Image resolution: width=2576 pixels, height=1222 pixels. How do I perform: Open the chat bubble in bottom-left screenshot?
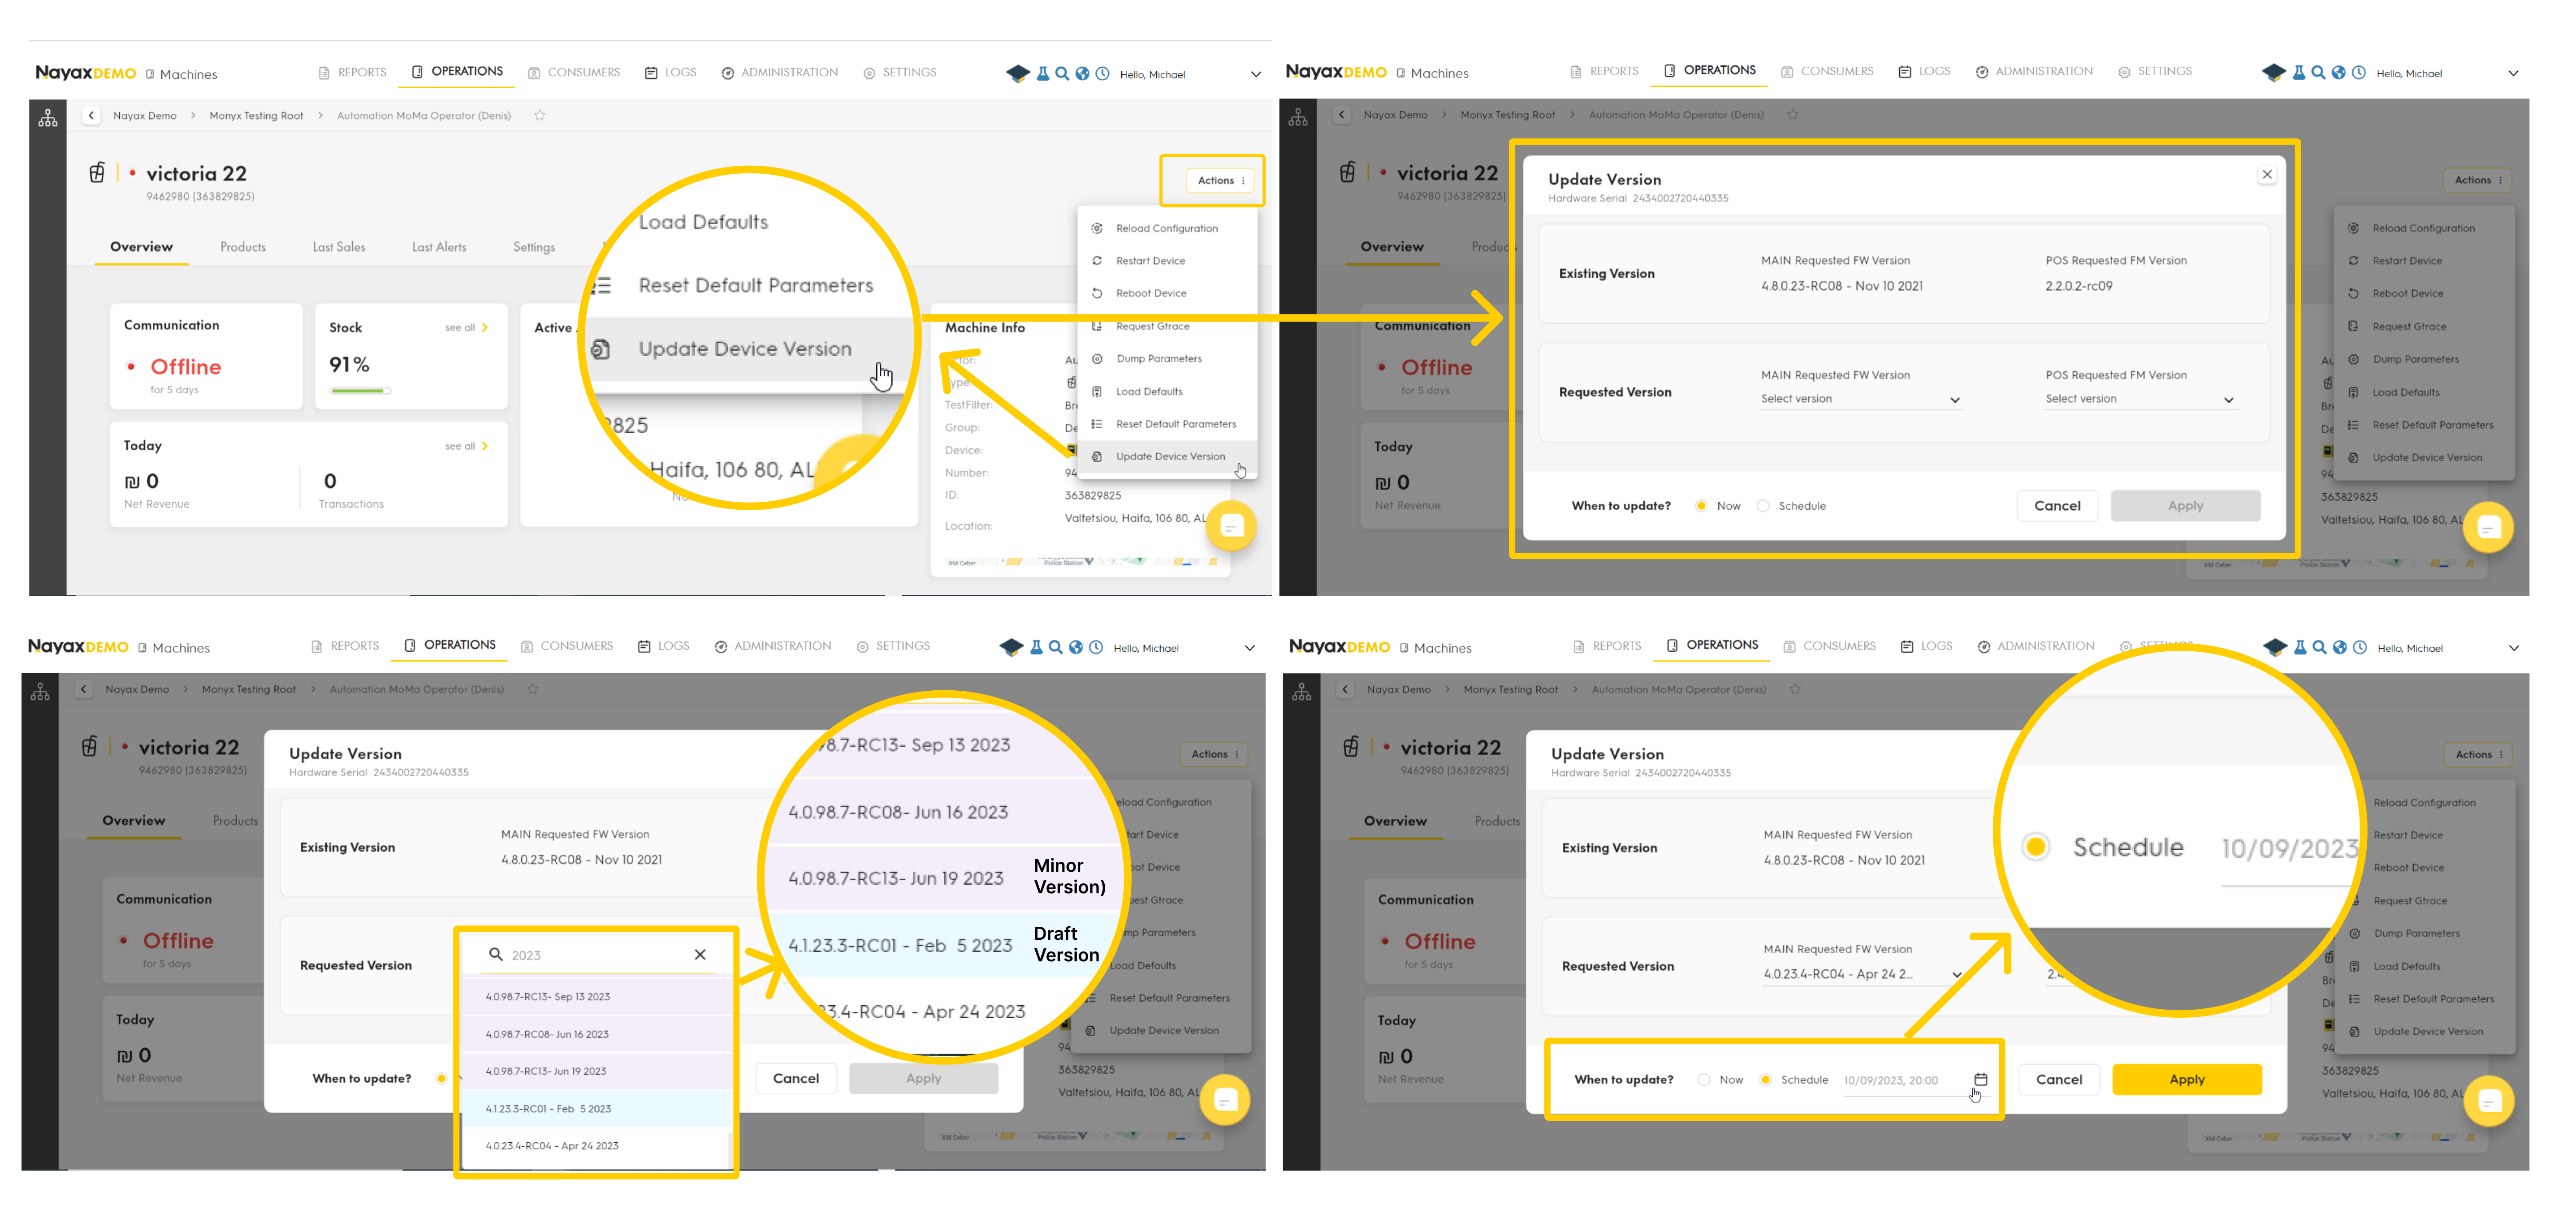click(1224, 1100)
